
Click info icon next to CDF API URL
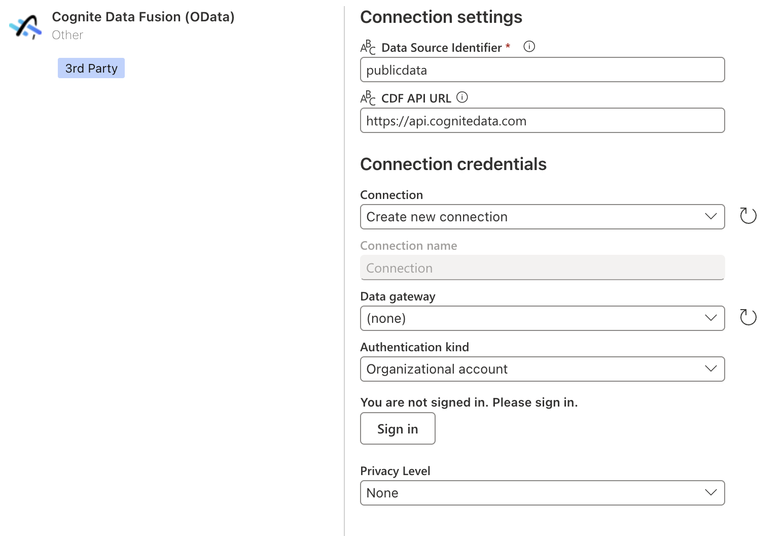click(x=462, y=97)
